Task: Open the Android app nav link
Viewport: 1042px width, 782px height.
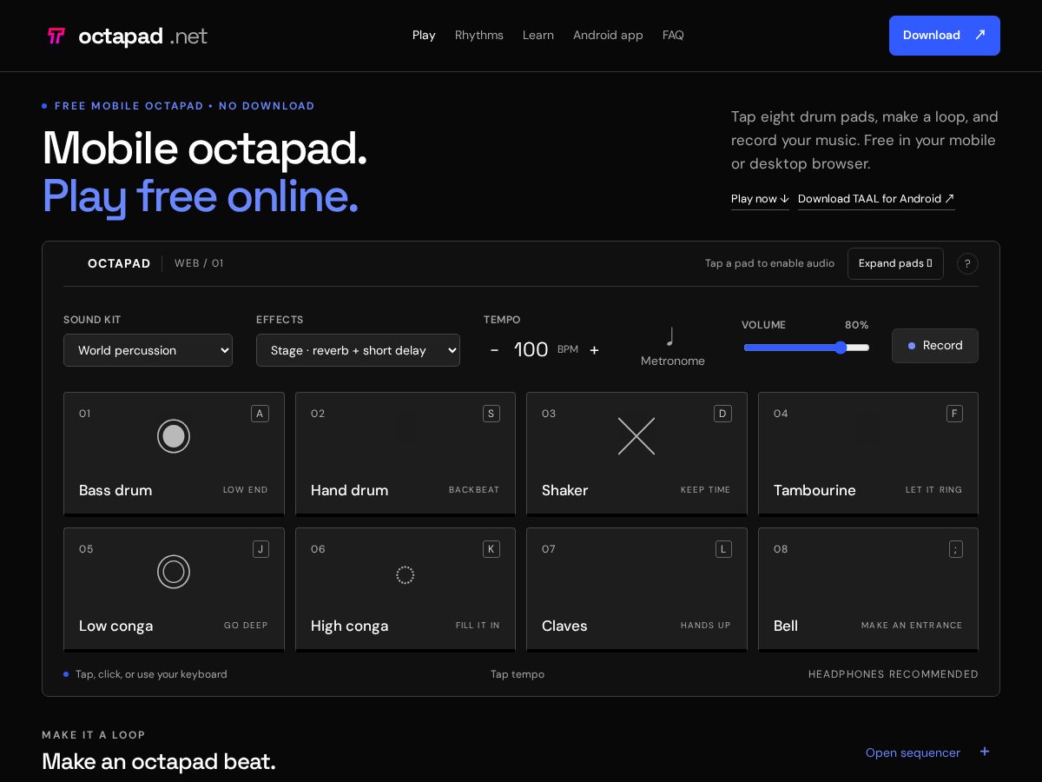Action: click(x=608, y=36)
